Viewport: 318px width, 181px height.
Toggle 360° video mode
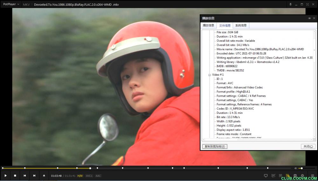point(273,176)
